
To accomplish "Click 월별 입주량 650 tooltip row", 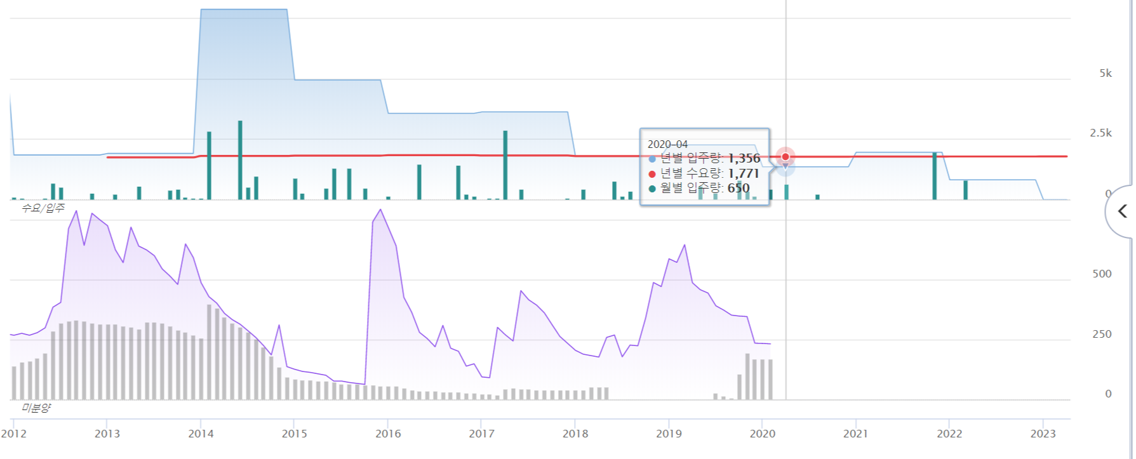I will coord(698,188).
